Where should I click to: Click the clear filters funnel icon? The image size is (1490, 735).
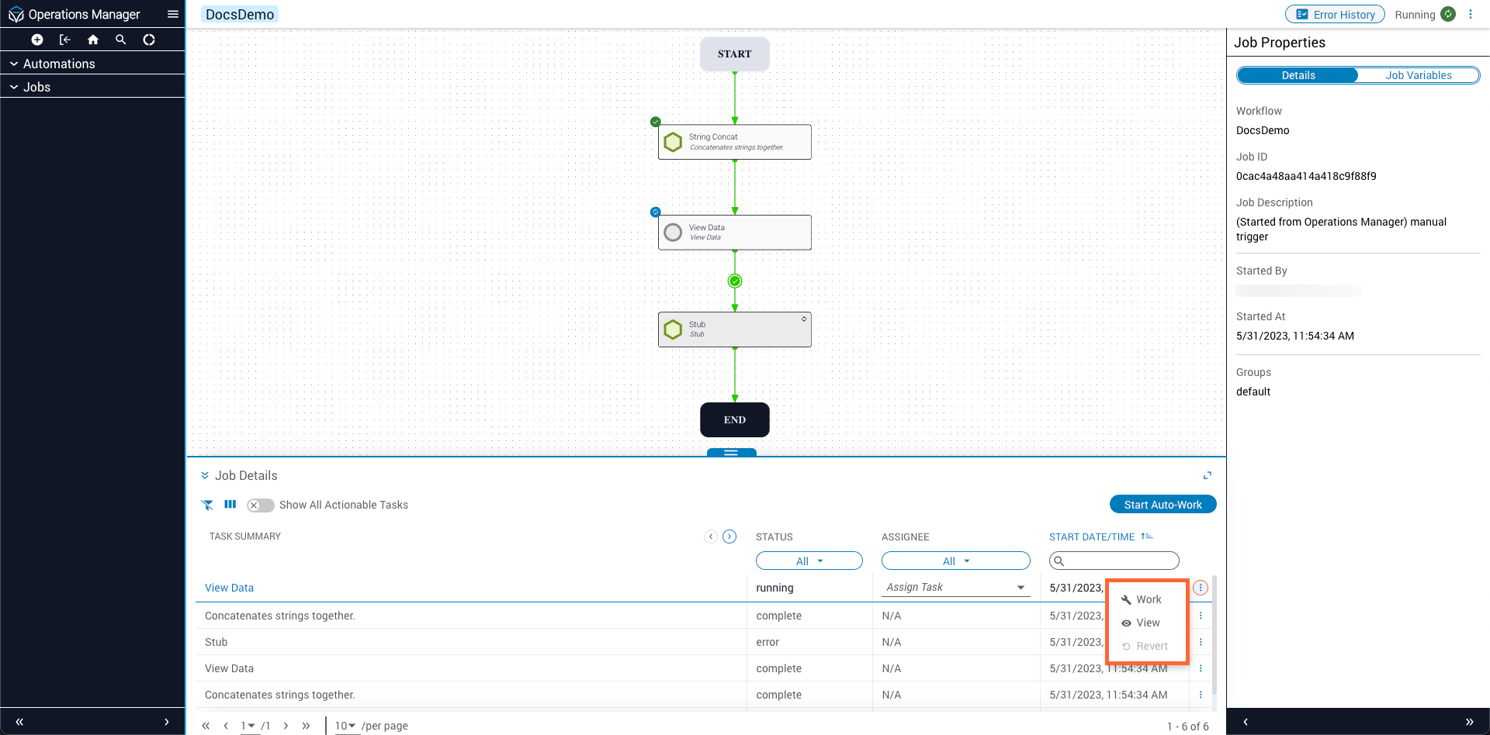(207, 505)
